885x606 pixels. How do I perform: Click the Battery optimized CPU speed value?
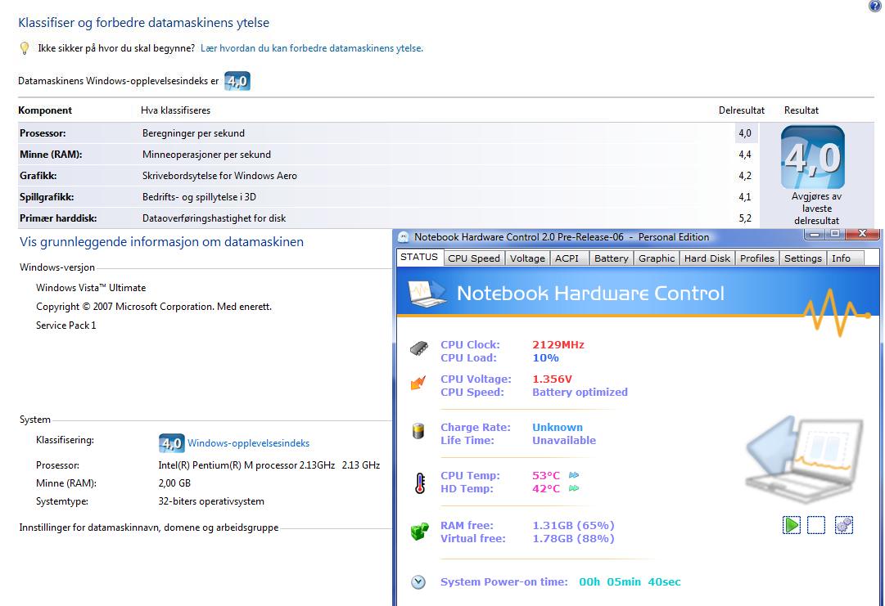tap(580, 393)
